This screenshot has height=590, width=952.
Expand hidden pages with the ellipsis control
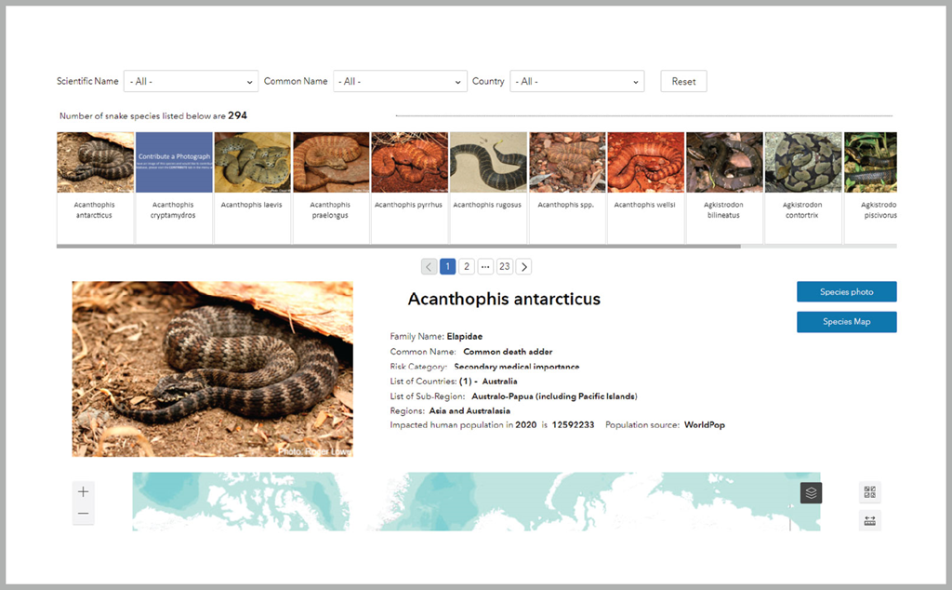[485, 266]
